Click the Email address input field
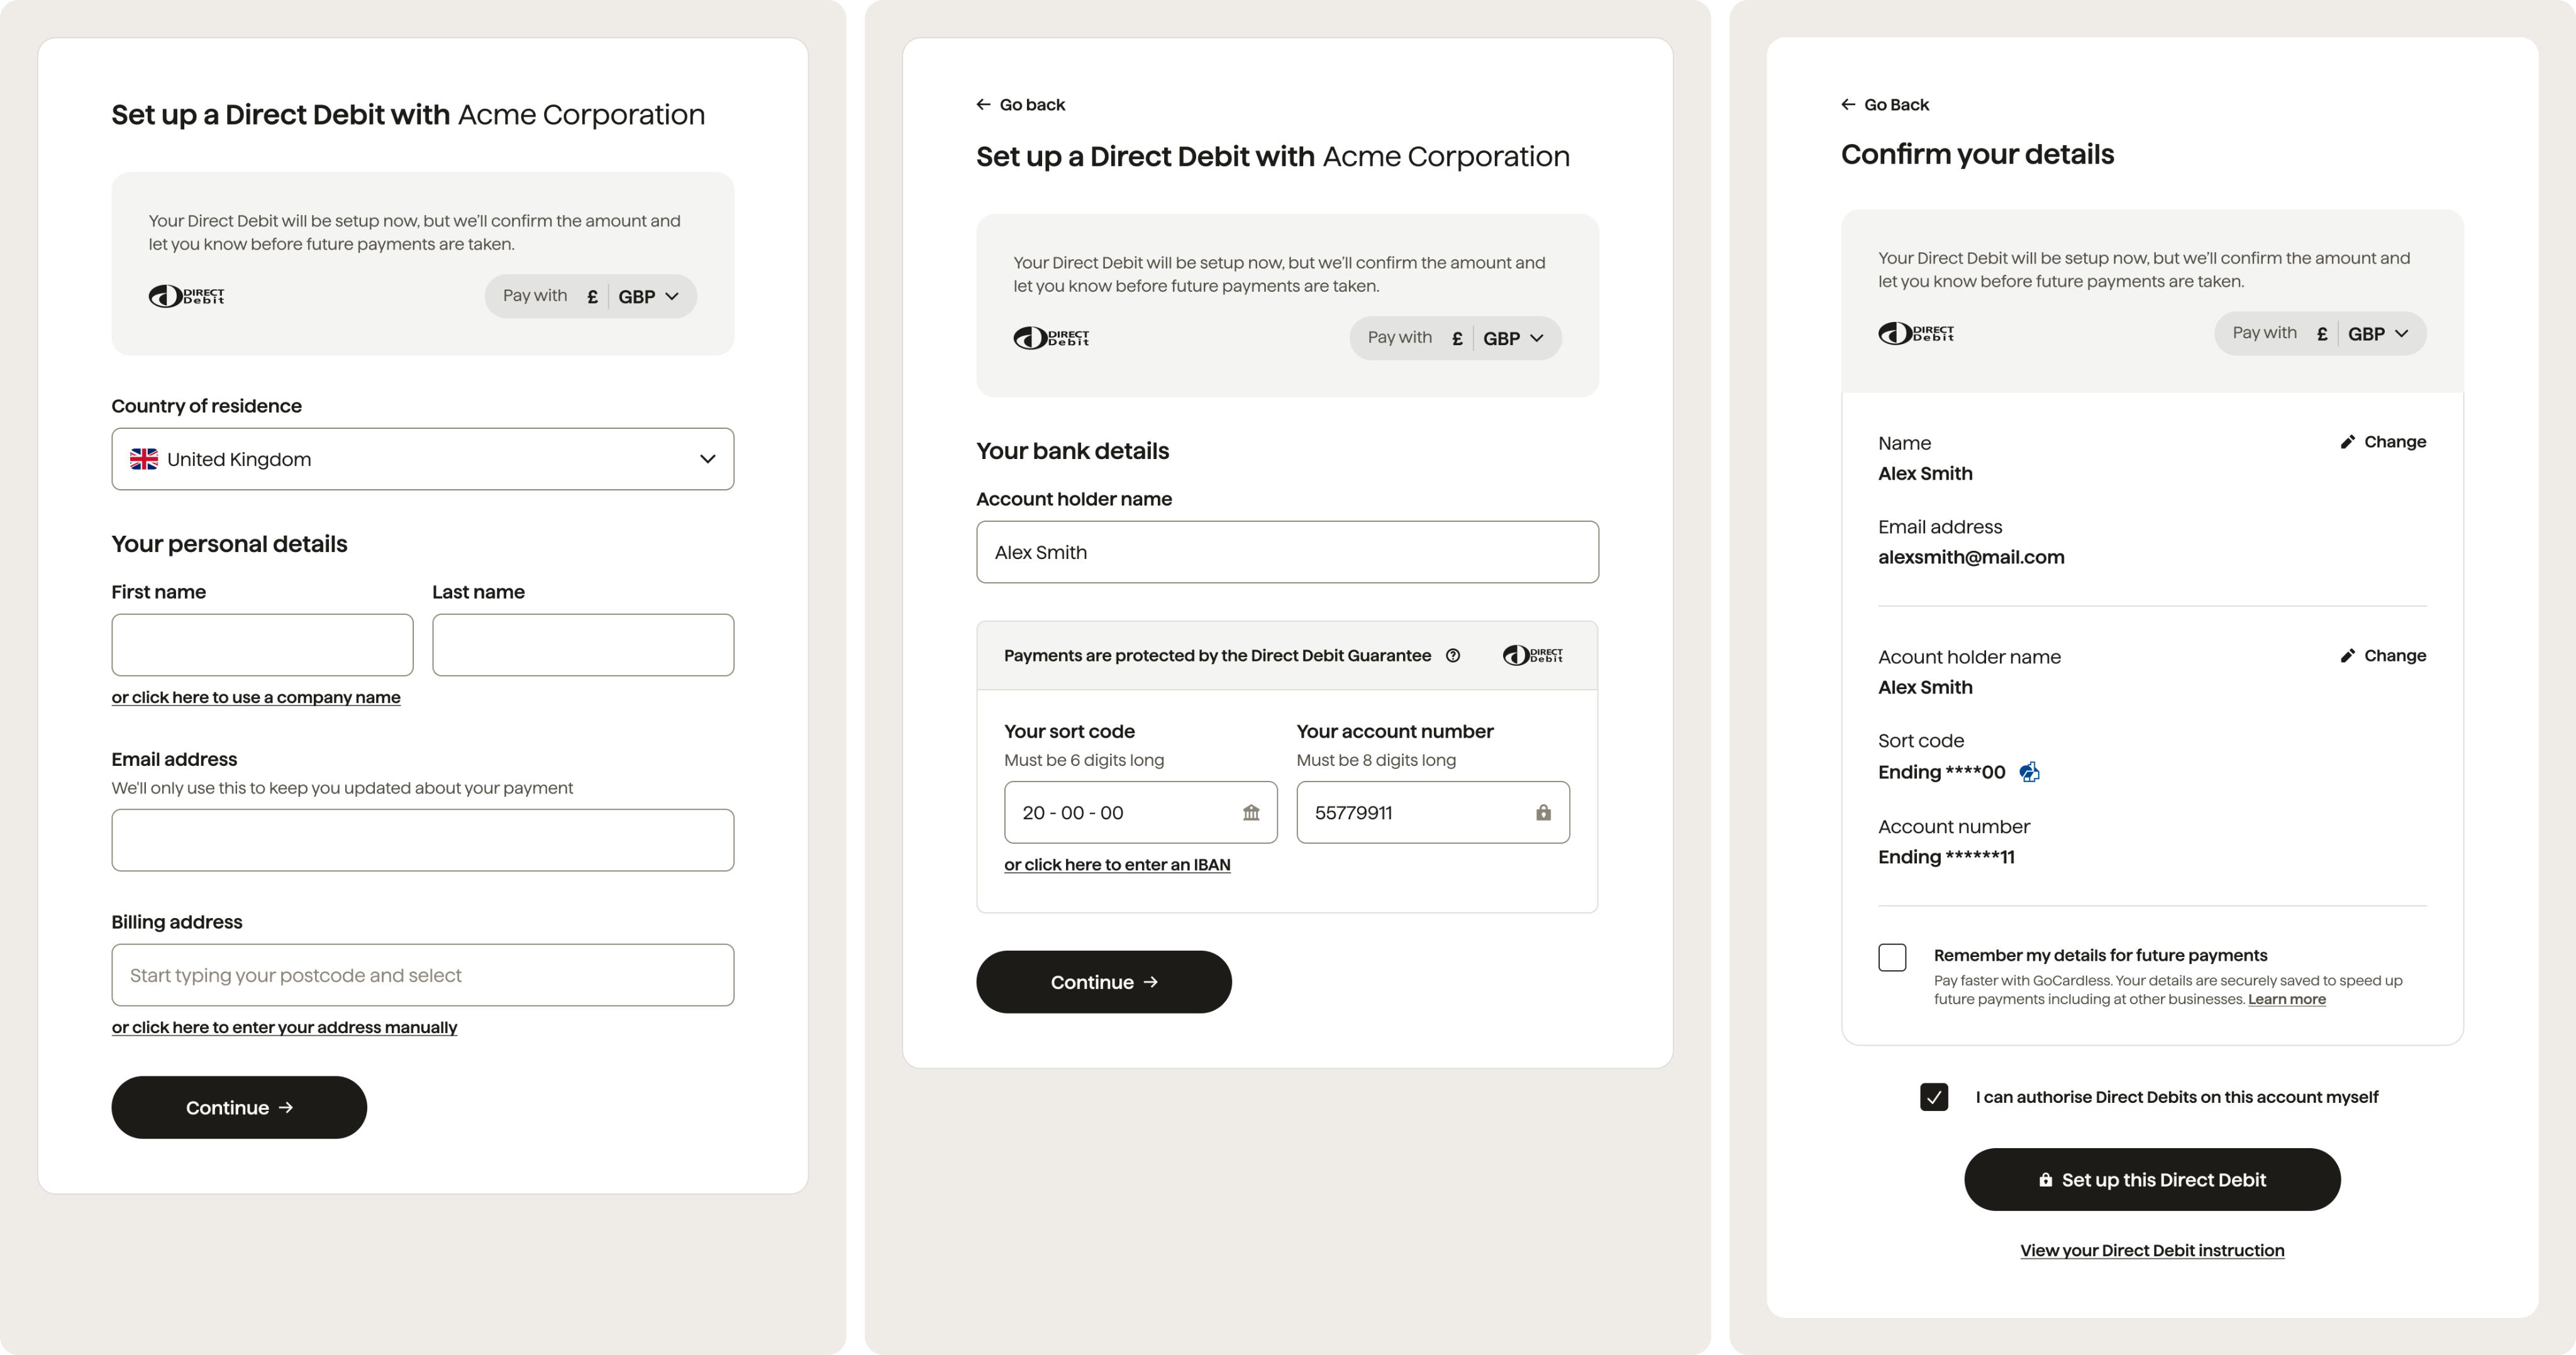Image resolution: width=2576 pixels, height=1355 pixels. coord(423,840)
